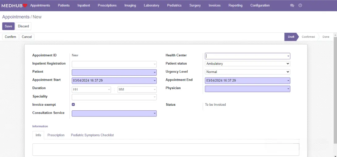Screen dimensions: 337x157
Task: Open the Appointment End date picker
Action: [x=247, y=81]
